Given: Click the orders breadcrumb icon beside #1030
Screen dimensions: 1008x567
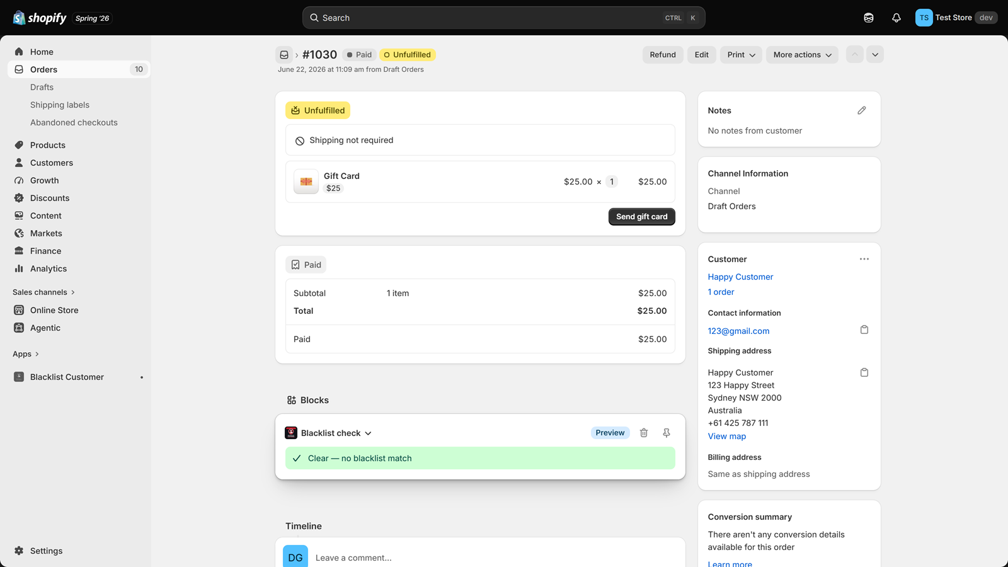Looking at the screenshot, I should click(x=284, y=55).
